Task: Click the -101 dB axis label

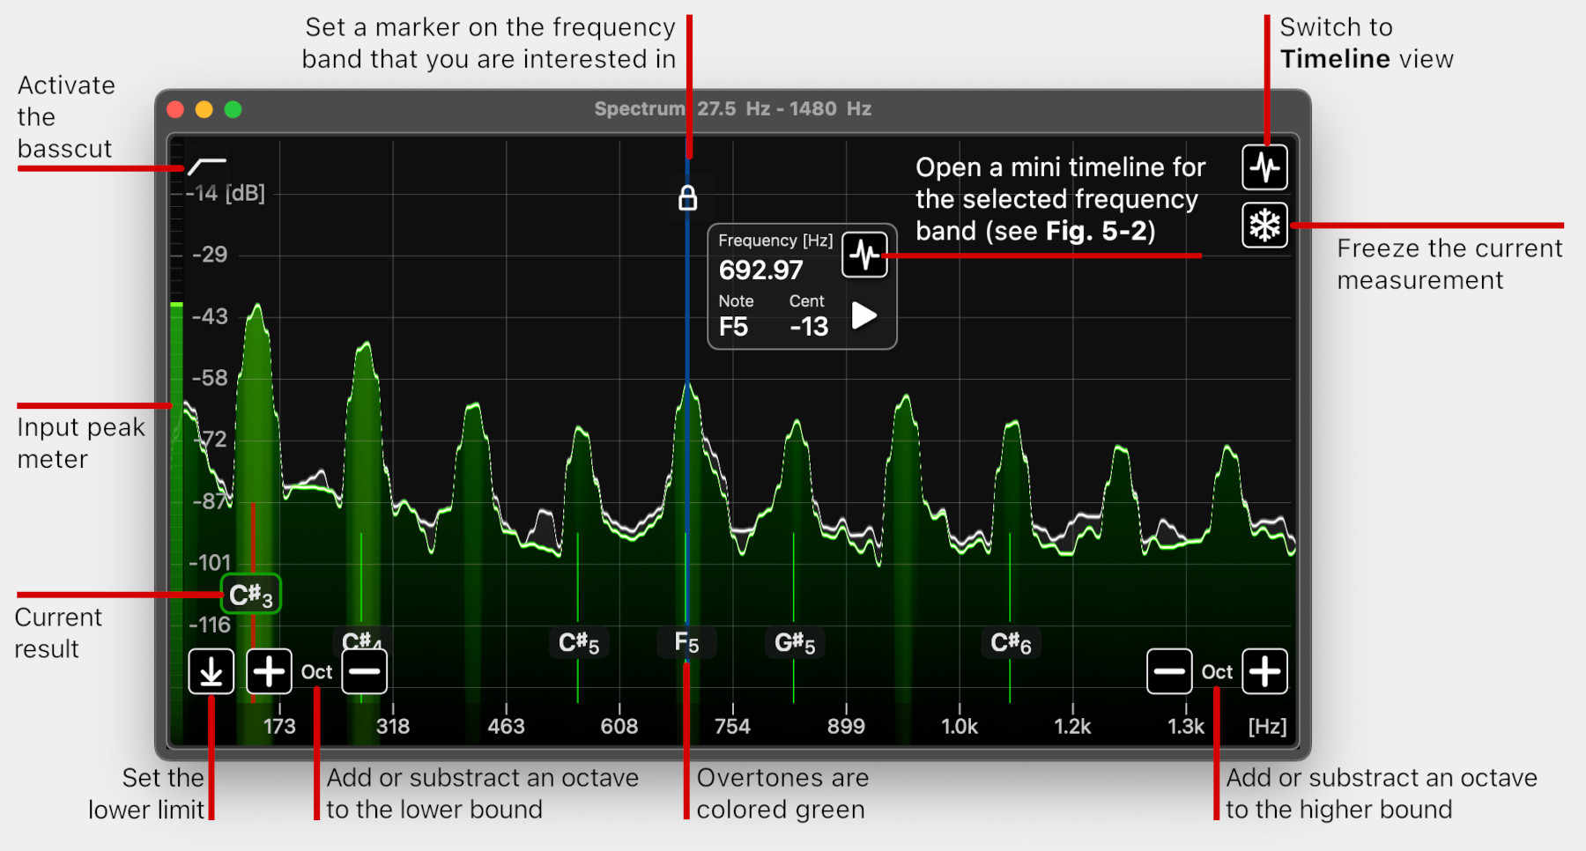Action: pos(210,562)
